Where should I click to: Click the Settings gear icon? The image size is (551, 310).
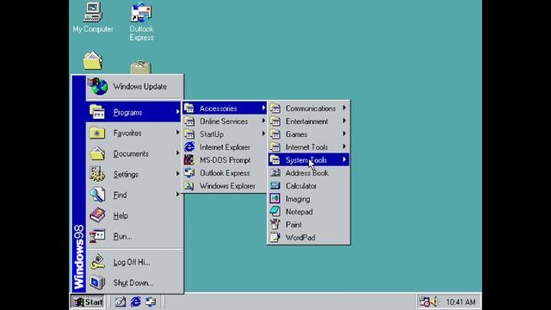[x=97, y=174]
